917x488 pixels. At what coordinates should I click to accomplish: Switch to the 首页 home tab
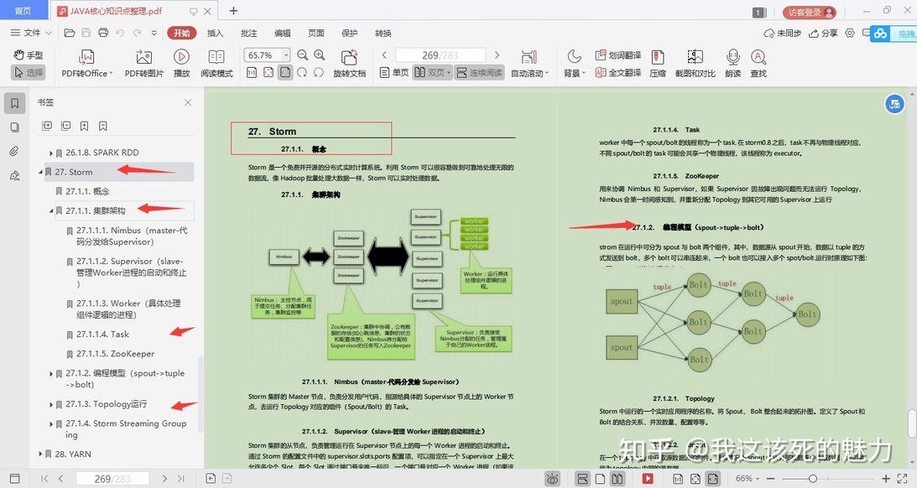click(23, 11)
